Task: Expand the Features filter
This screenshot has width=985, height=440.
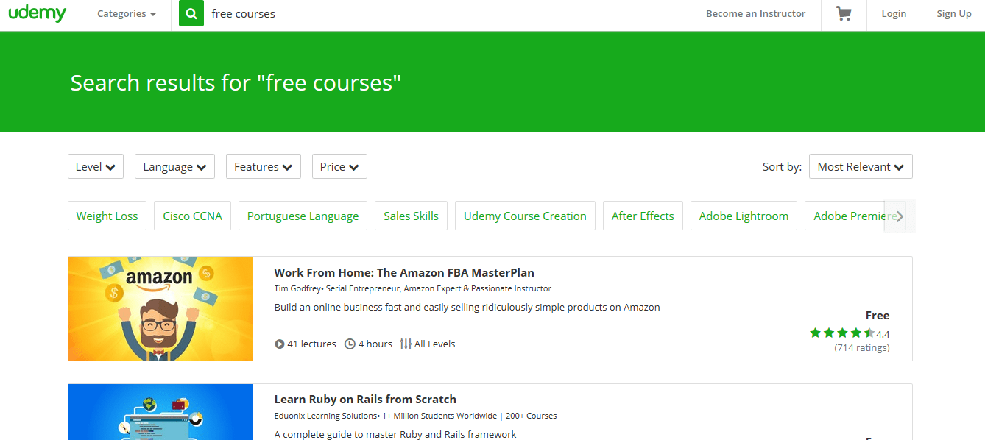Action: pyautogui.click(x=264, y=166)
